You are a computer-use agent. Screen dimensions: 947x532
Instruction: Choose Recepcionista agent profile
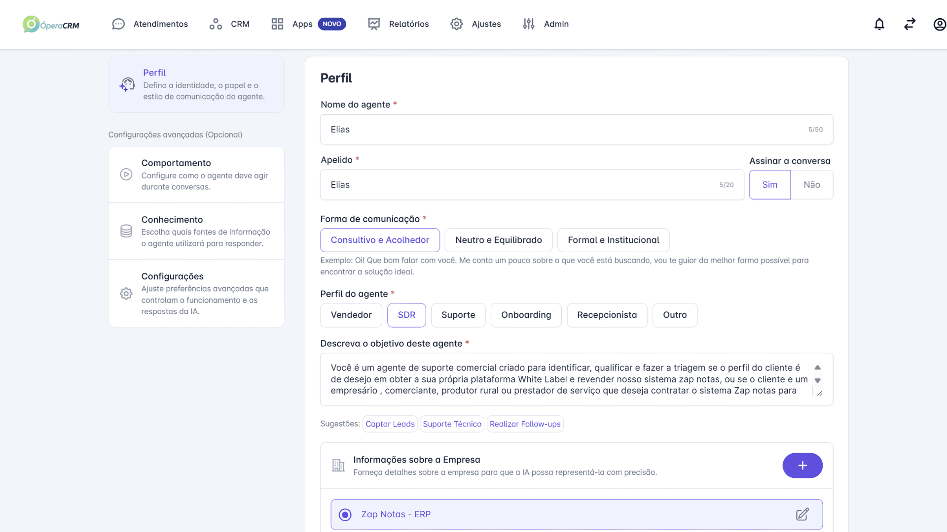click(x=607, y=315)
